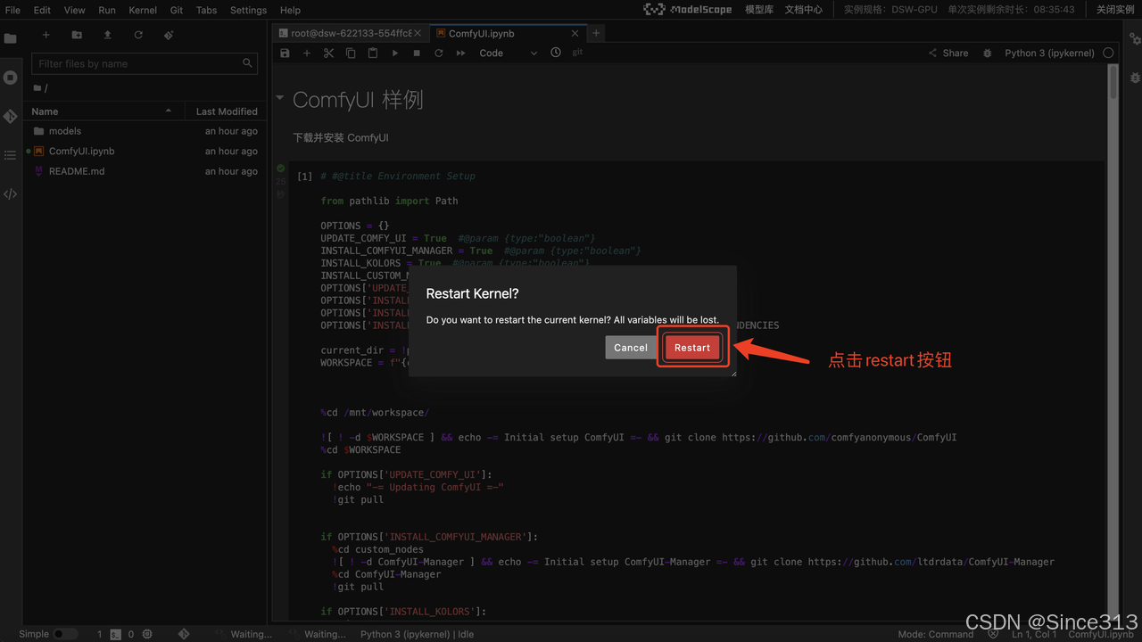The height and width of the screenshot is (642, 1142).
Task: Open the table of contents sidebar
Action: tap(11, 155)
